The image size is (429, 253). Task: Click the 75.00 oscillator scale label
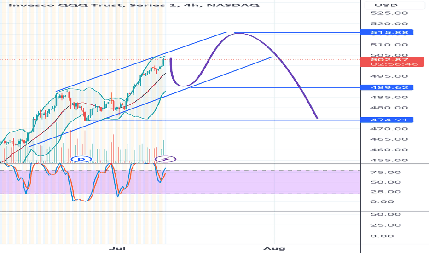(x=385, y=172)
